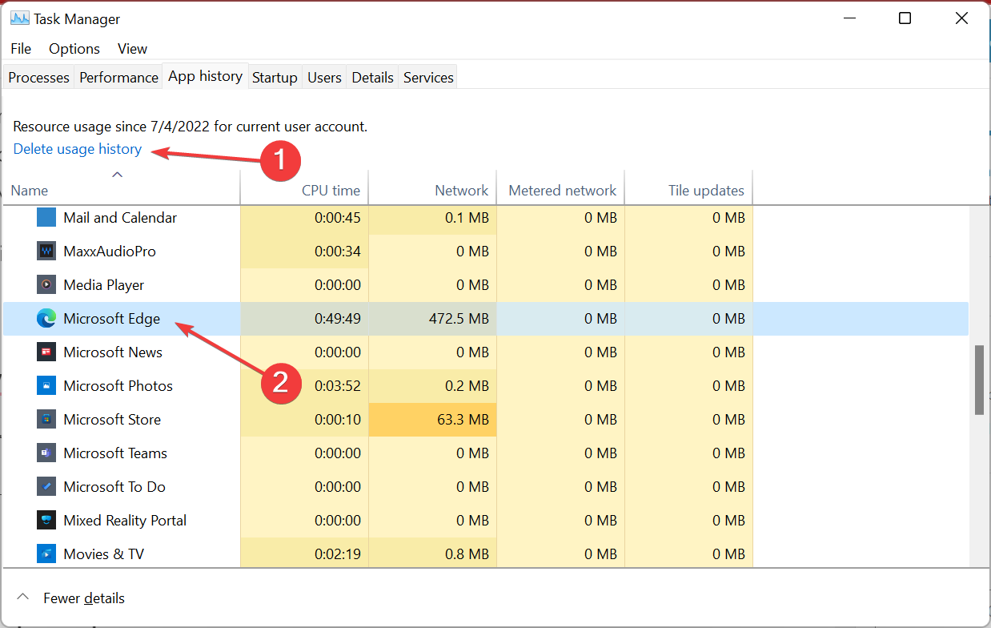Switch to the Services tab
Viewport: 991px width, 628px height.
[x=428, y=78]
